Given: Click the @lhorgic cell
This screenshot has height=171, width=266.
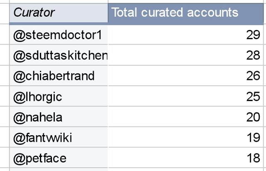Looking at the screenshot, I should click(x=59, y=96).
